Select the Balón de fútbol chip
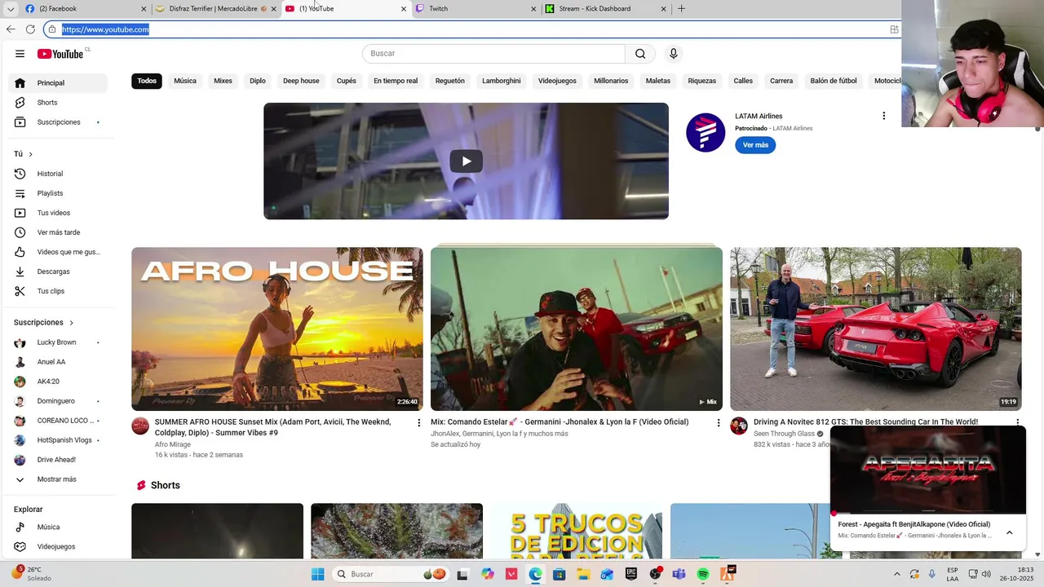This screenshot has height=587, width=1044. coord(834,81)
